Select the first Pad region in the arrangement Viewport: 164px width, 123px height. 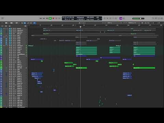(x=37, y=59)
